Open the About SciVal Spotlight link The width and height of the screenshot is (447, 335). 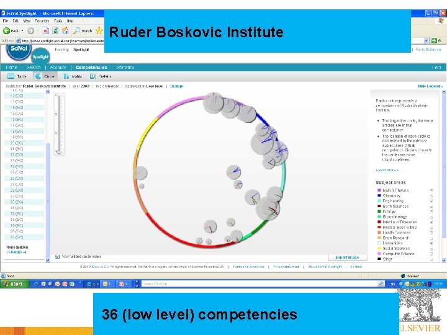pos(325,267)
